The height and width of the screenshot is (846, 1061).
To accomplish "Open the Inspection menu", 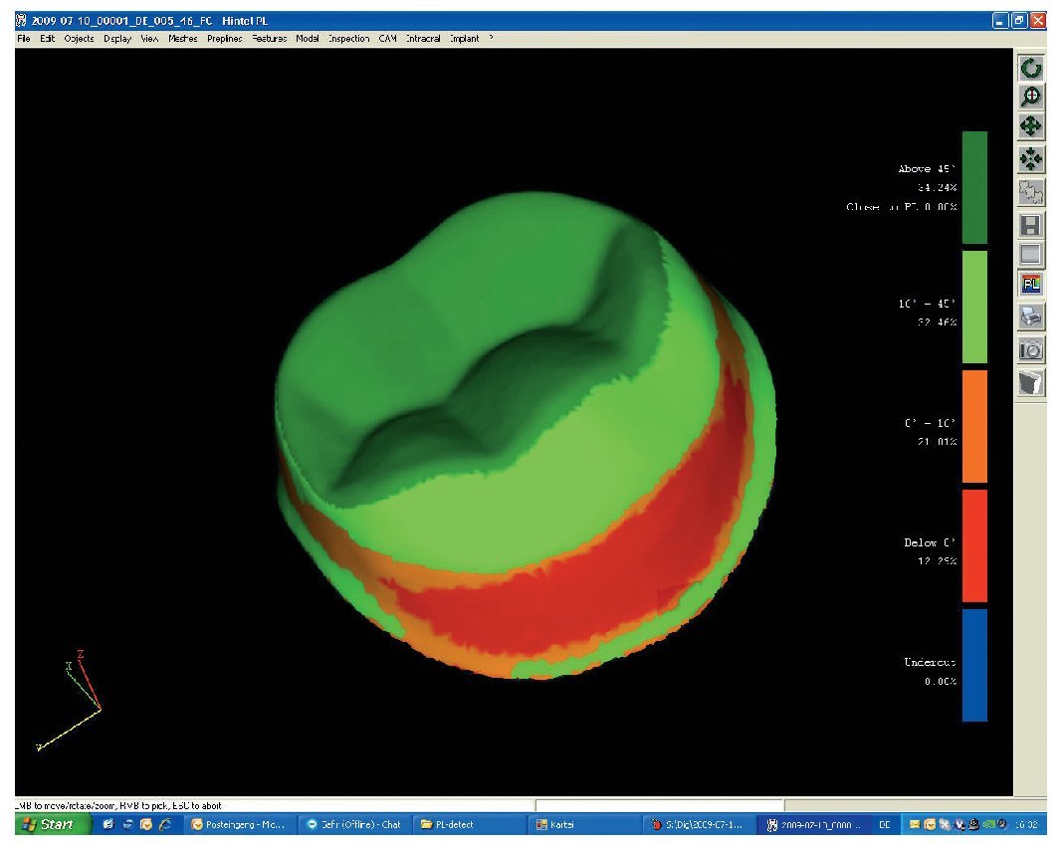I will pyautogui.click(x=347, y=39).
